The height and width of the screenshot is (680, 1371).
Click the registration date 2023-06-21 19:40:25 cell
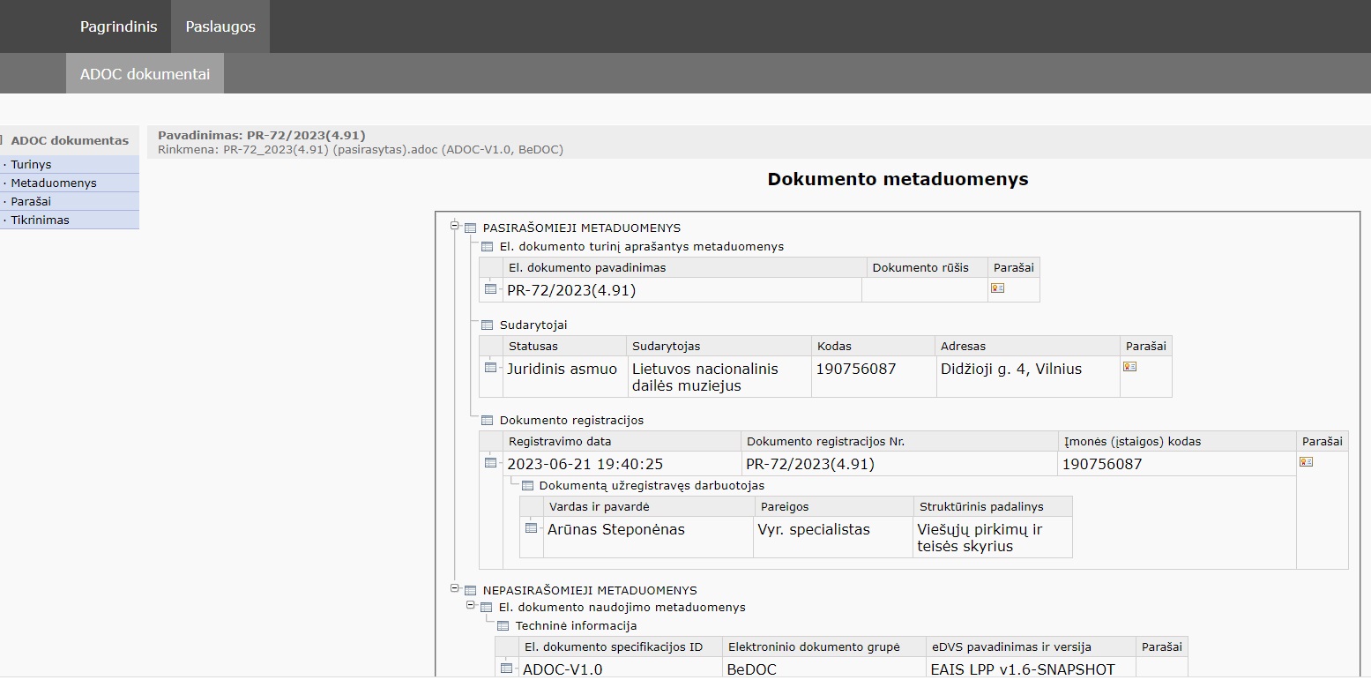click(585, 464)
